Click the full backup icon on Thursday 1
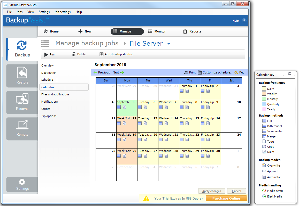 pyautogui.click(x=182, y=91)
